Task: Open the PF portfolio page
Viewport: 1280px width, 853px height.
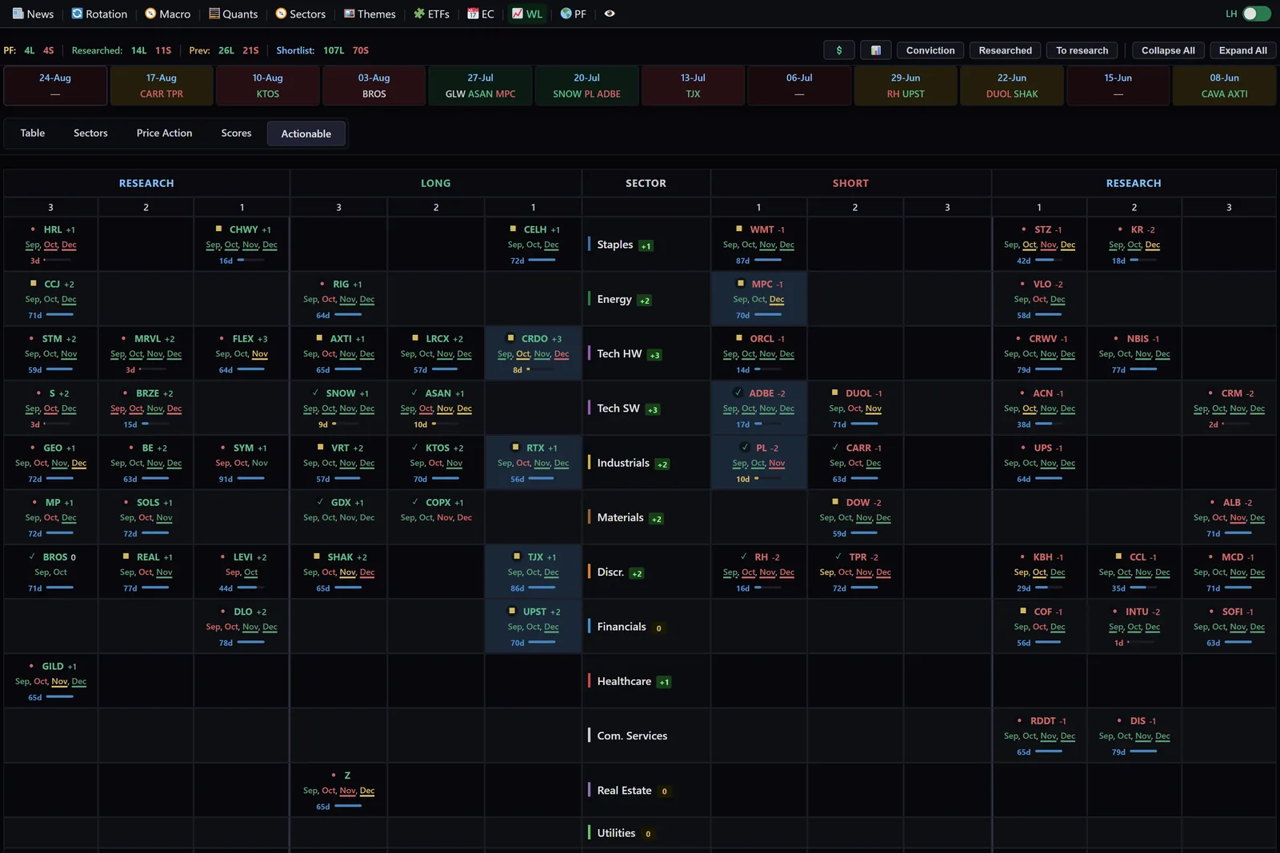Action: click(x=574, y=14)
